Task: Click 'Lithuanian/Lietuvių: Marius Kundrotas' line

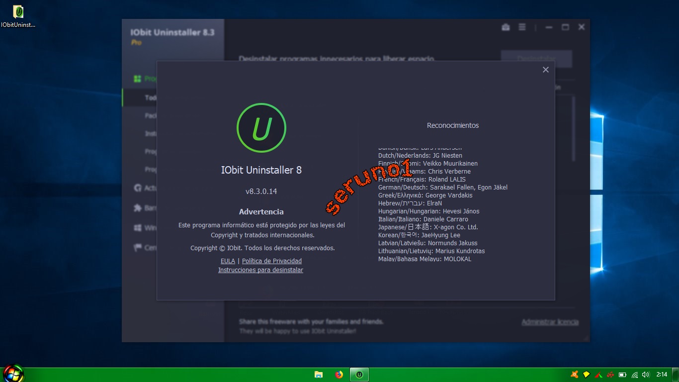Action: pos(431,251)
